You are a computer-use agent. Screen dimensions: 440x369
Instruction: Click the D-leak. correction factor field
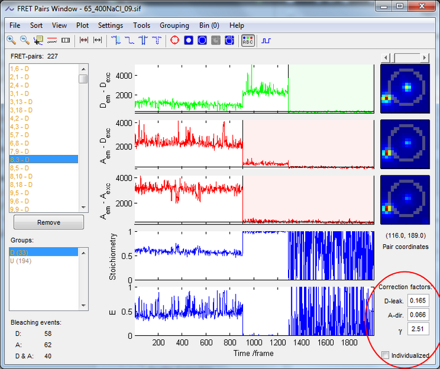point(417,301)
